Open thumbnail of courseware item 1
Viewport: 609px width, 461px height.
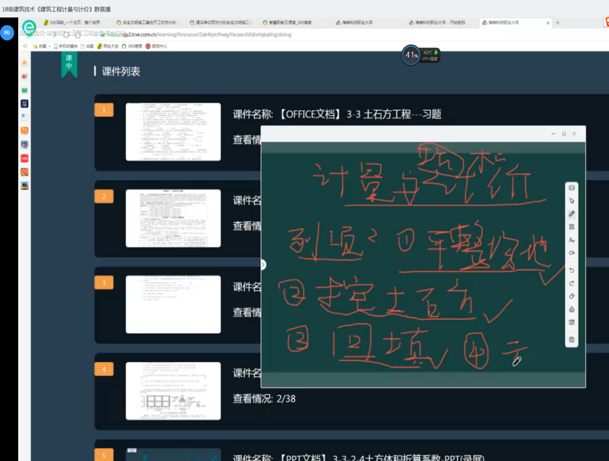click(x=173, y=132)
